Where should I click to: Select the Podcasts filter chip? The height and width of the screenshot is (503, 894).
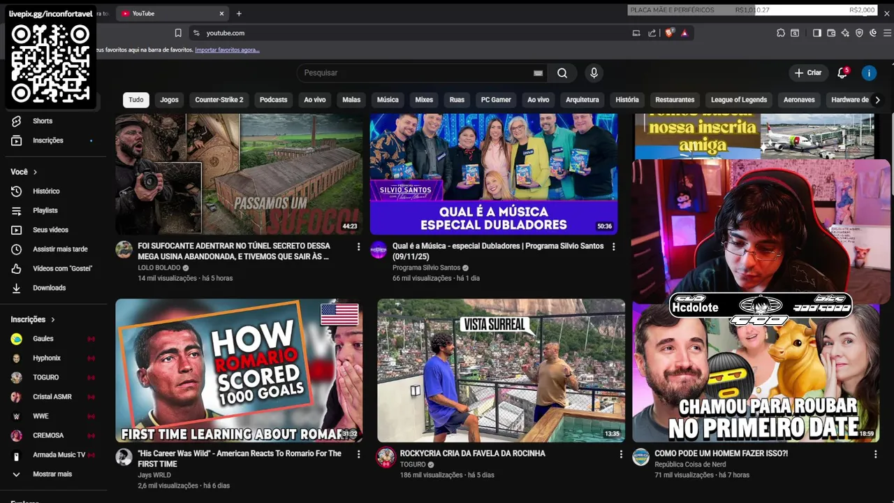(x=273, y=100)
